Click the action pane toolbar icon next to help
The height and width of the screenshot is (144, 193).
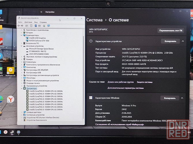tap(39, 26)
